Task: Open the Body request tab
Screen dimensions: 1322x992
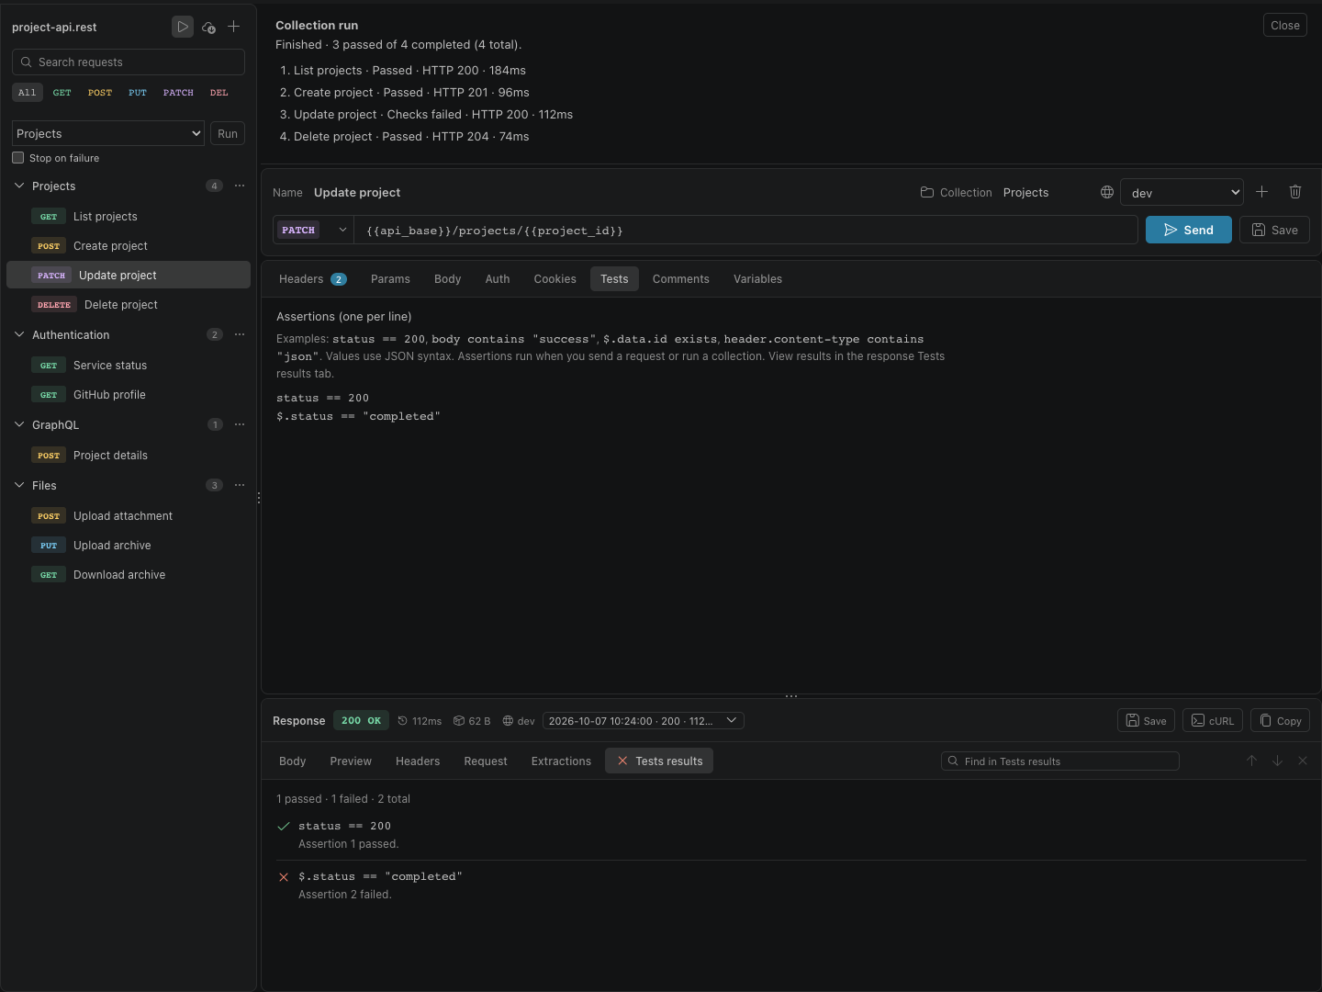Action: click(448, 279)
